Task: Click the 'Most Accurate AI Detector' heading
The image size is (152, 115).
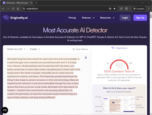Action: (75, 30)
